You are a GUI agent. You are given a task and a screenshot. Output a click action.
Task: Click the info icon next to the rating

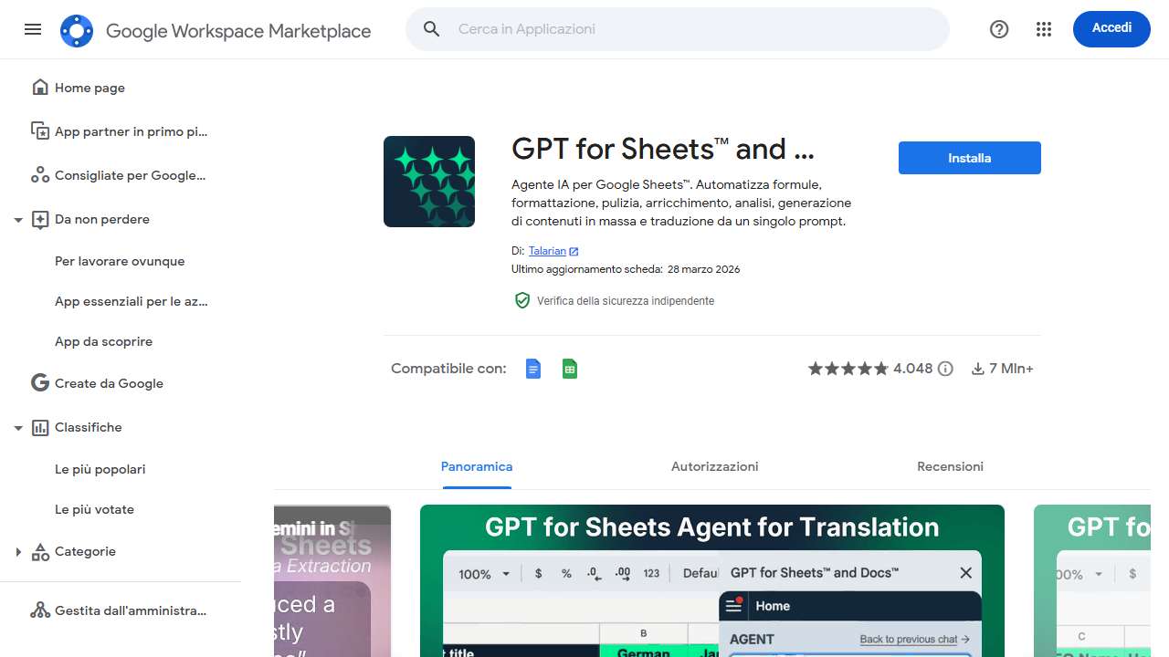946,368
